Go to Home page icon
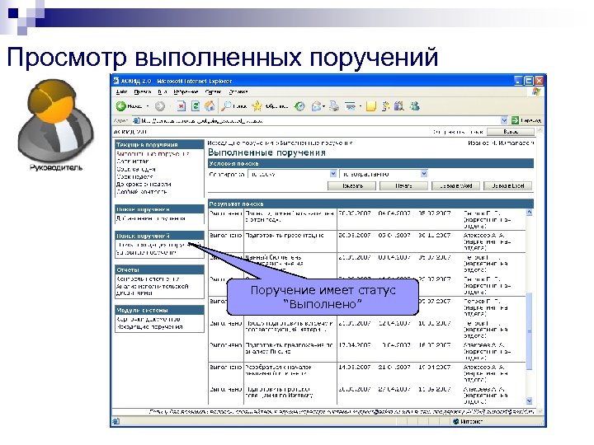The width and height of the screenshot is (594, 445). tap(210, 106)
